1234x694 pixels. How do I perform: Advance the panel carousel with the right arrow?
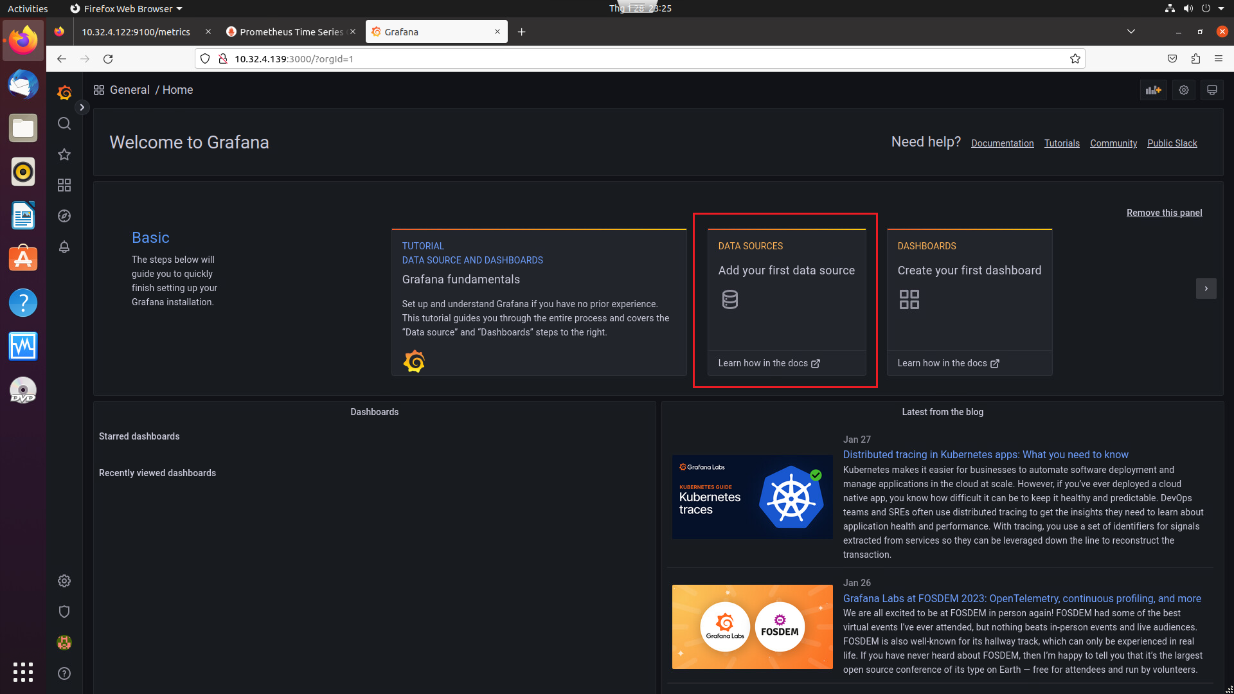(1206, 289)
